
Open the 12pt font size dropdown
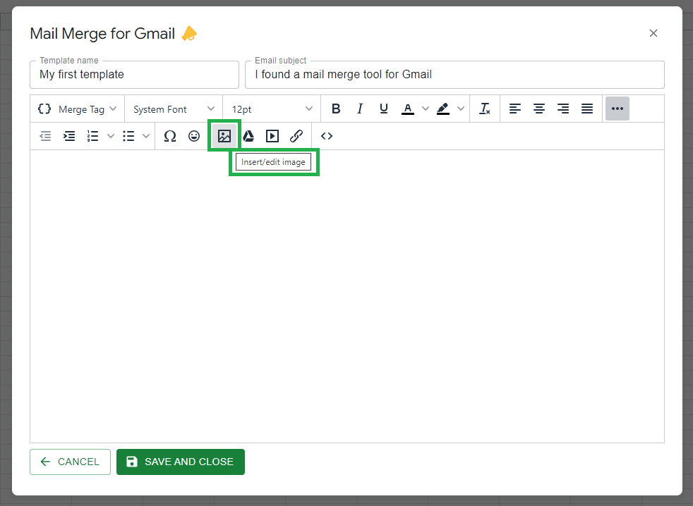point(272,109)
